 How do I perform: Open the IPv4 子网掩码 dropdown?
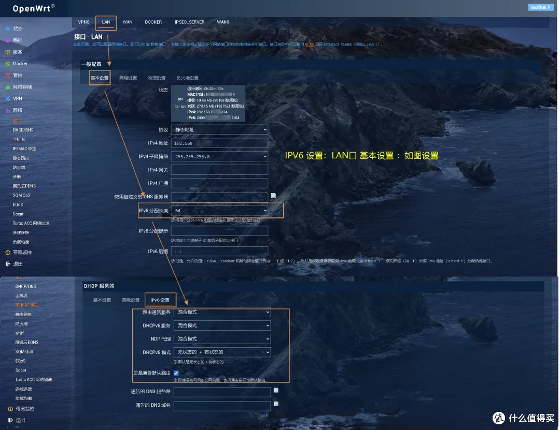pyautogui.click(x=220, y=156)
